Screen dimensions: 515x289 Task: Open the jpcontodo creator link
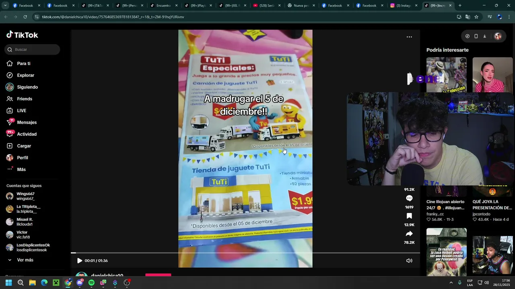481,214
